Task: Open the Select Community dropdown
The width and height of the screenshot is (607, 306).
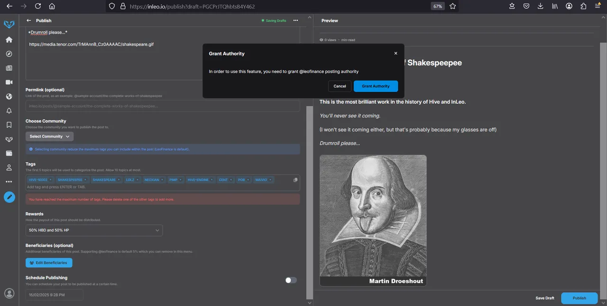Action: [x=49, y=136]
